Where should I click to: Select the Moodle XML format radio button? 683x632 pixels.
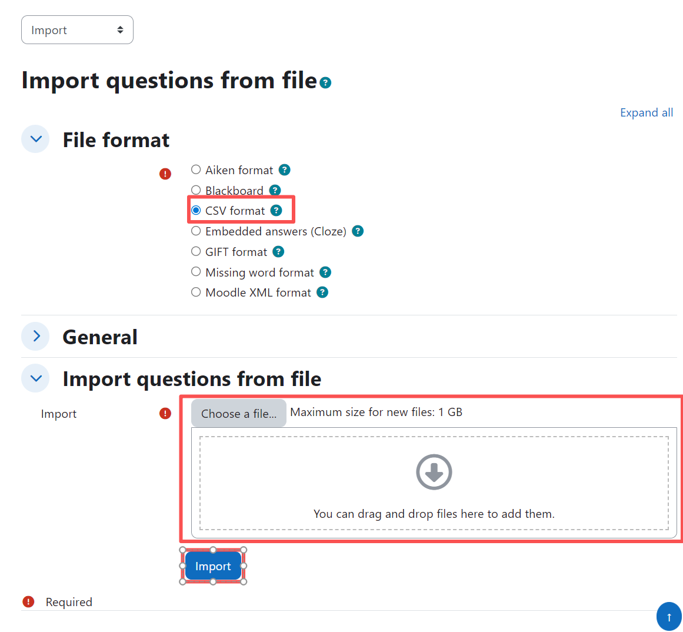pyautogui.click(x=195, y=292)
